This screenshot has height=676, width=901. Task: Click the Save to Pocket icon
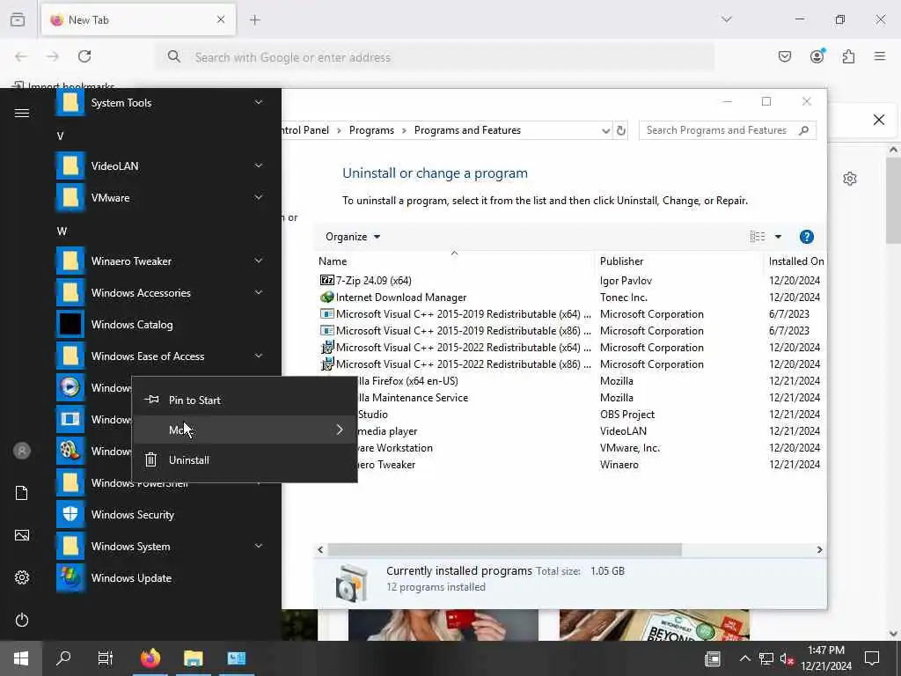tap(785, 56)
